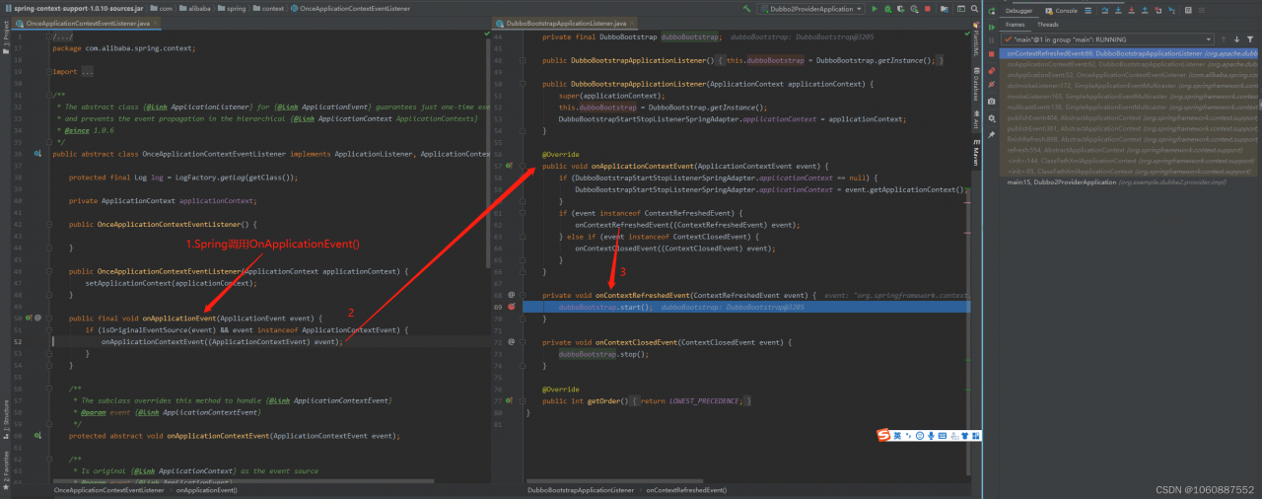Get thread dump camera icon
The width and height of the screenshot is (1262, 499).
[992, 102]
